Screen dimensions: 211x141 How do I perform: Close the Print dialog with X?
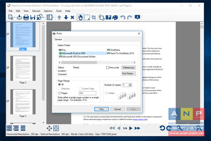click(139, 34)
